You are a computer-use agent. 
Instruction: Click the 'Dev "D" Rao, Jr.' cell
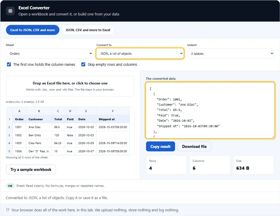pos(39,151)
